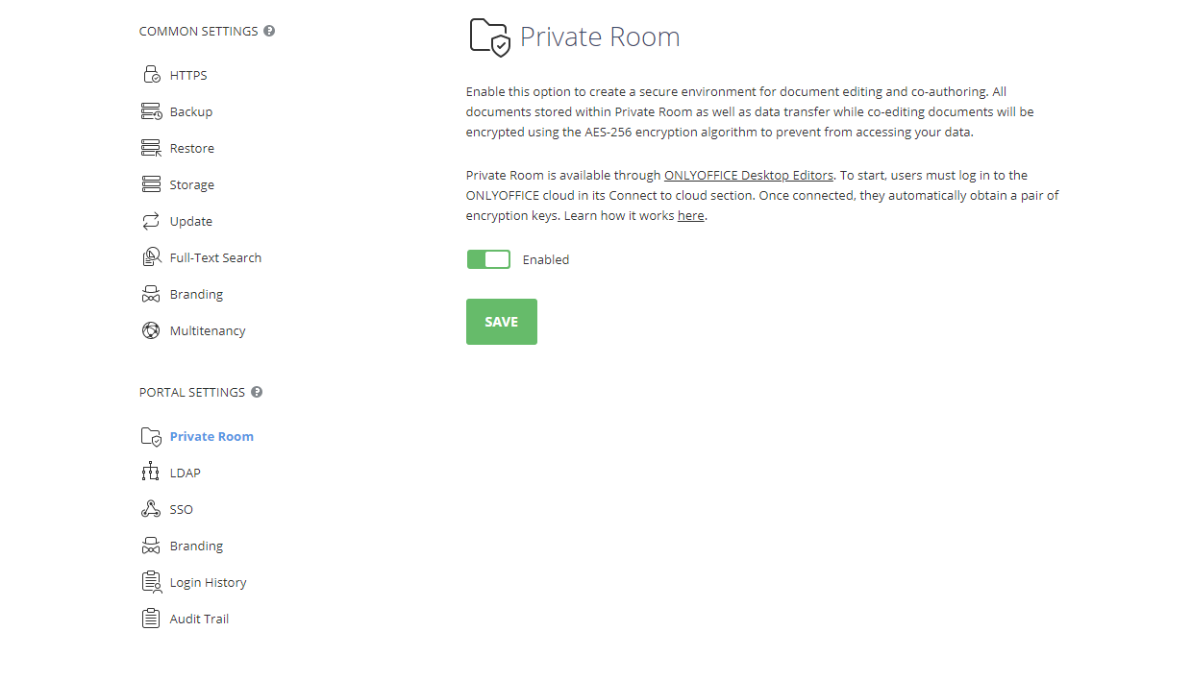
Task: Select the Update refresh icon
Action: coord(151,220)
